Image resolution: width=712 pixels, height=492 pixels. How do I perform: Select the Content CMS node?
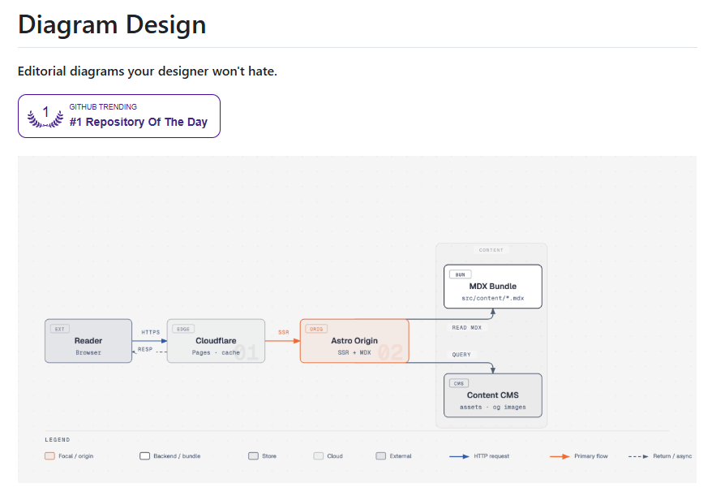pyautogui.click(x=493, y=395)
